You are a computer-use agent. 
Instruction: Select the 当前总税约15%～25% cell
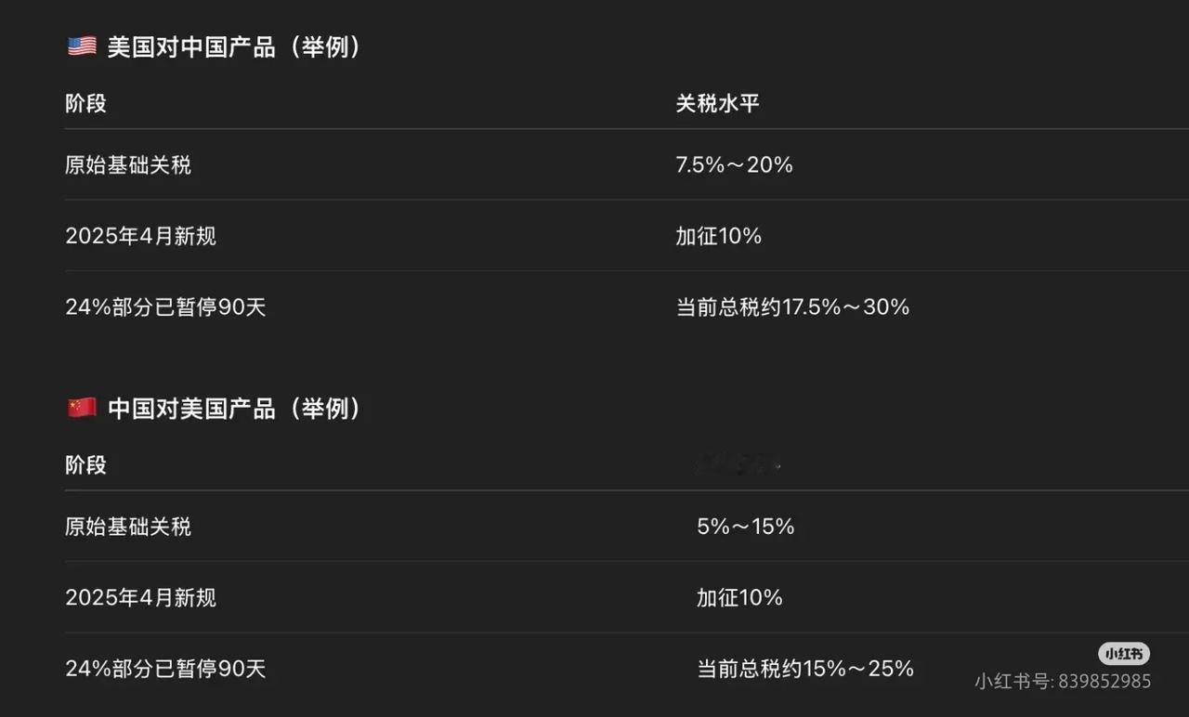(805, 669)
